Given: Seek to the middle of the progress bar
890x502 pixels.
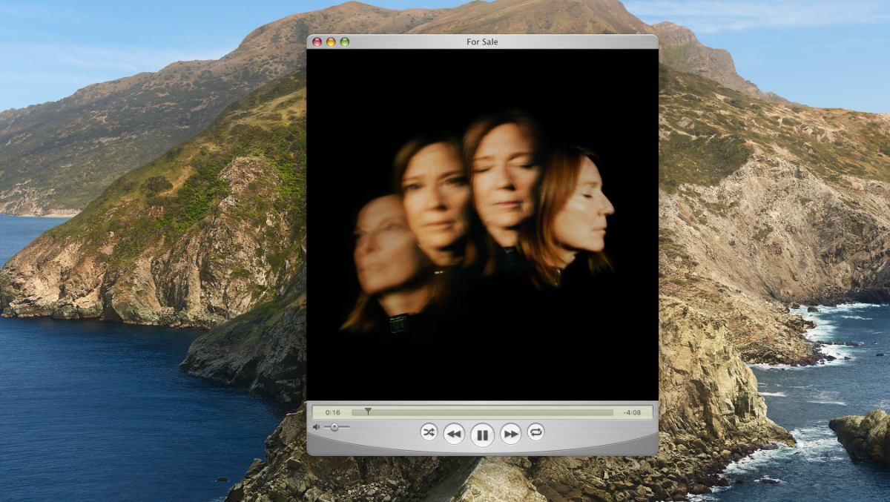Looking at the screenshot, I should [483, 412].
